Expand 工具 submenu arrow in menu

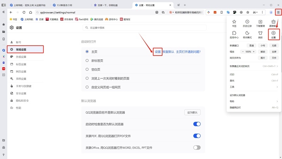pyautogui.click(x=277, y=87)
